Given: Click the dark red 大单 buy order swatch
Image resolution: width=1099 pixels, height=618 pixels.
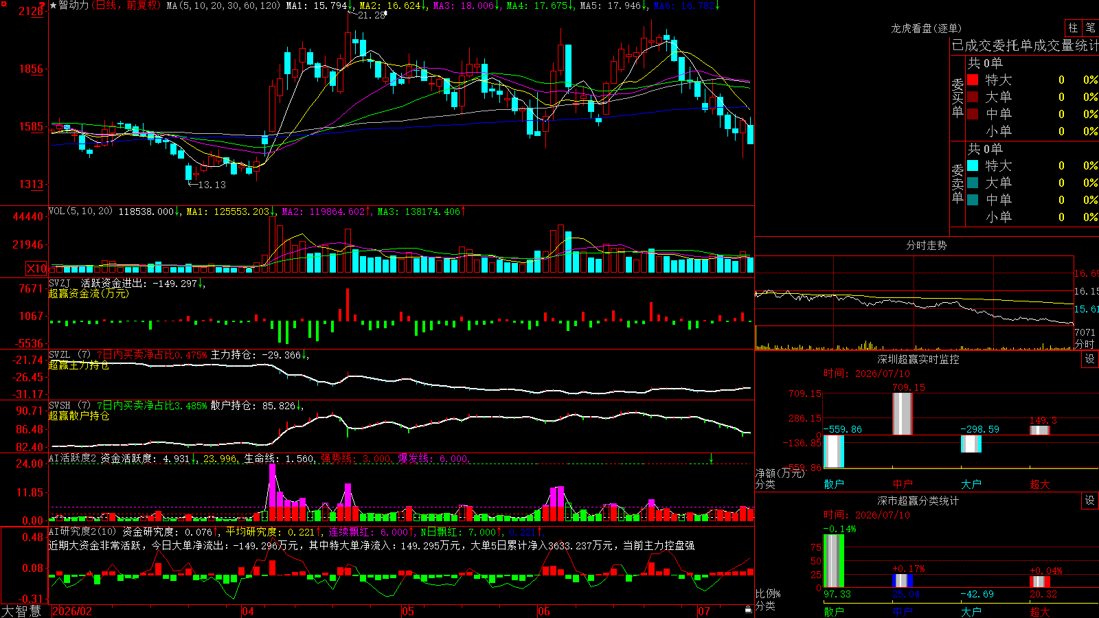Looking at the screenshot, I should point(973,97).
